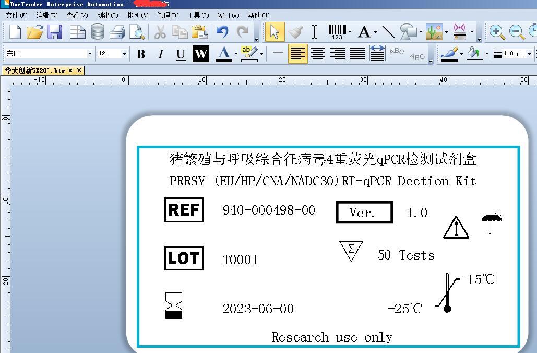Expand the line weight 1.0 pt dropdown
Image resolution: width=537 pixels, height=353 pixels.
coord(529,53)
